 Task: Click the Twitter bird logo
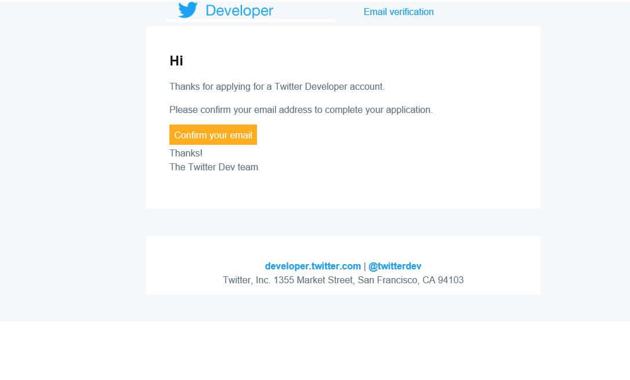pos(187,10)
